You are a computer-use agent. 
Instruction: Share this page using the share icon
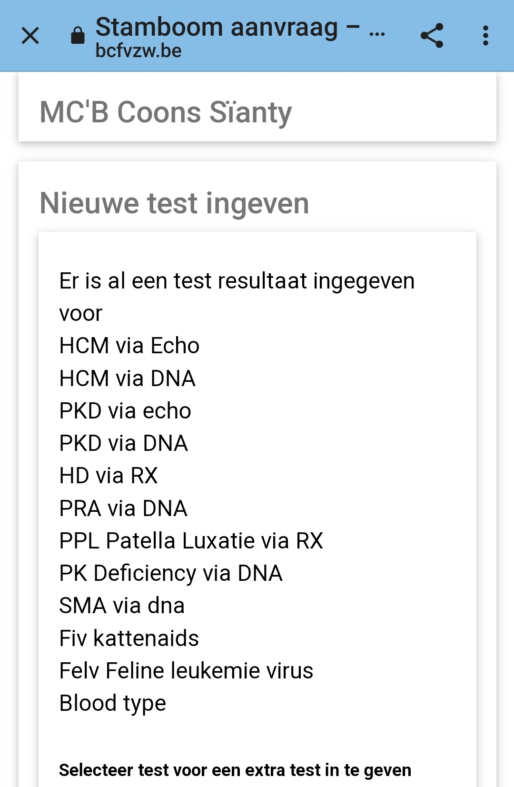click(432, 36)
